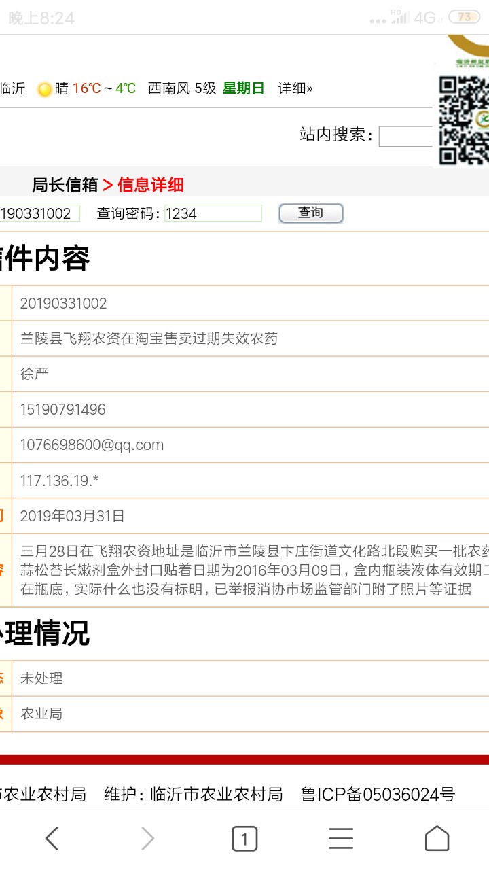Select the date 2019年03月31日

(72, 516)
